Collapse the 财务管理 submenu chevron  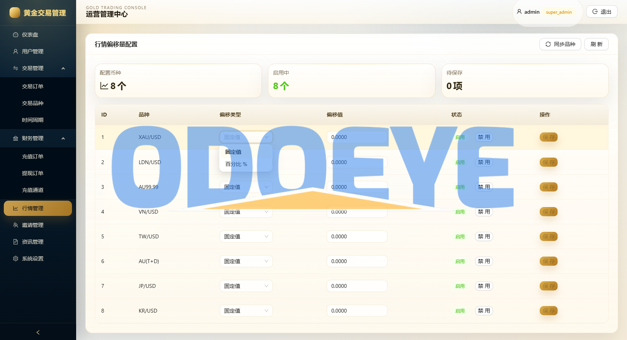tap(63, 138)
